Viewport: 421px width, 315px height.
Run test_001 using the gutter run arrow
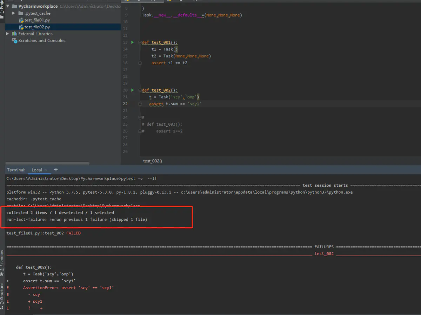pyautogui.click(x=132, y=42)
